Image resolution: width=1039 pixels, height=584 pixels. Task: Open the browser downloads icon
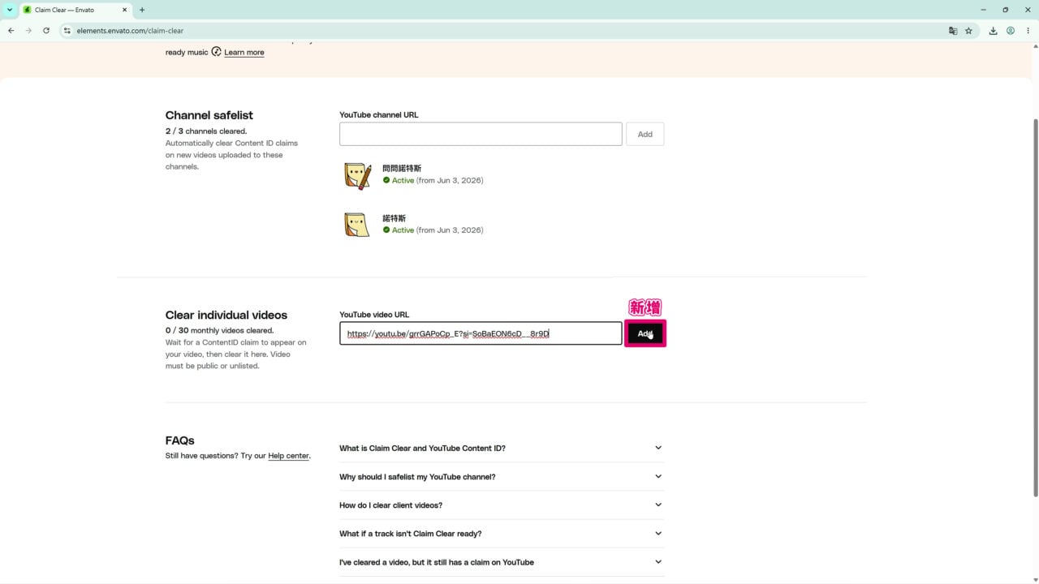[993, 31]
